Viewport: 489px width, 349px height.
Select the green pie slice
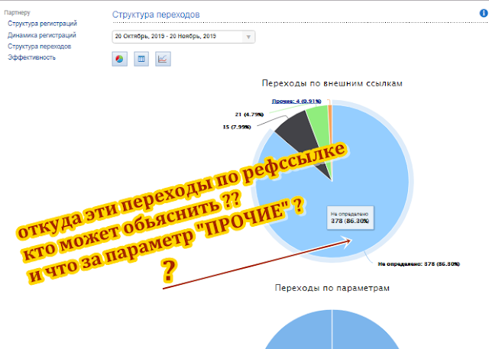coord(318,124)
